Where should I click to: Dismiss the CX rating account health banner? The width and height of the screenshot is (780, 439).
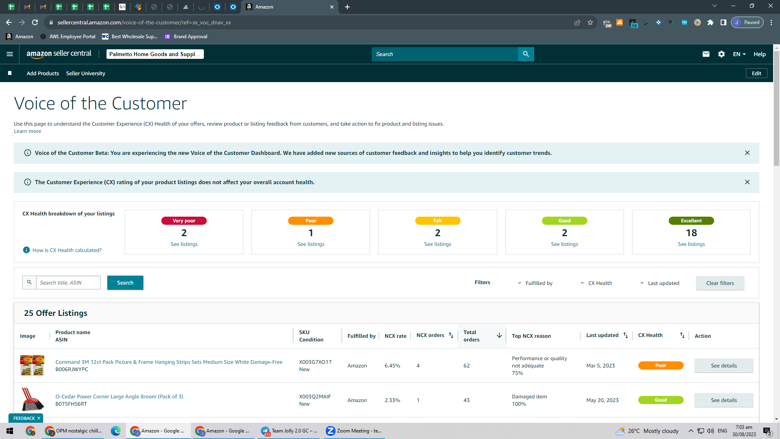pos(747,182)
